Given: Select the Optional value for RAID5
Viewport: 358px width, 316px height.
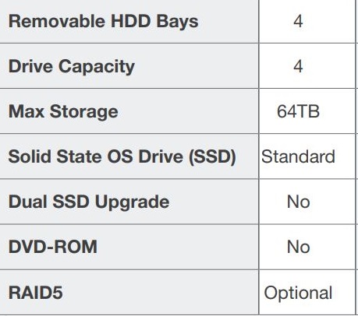Looking at the screenshot, I should point(298,293).
